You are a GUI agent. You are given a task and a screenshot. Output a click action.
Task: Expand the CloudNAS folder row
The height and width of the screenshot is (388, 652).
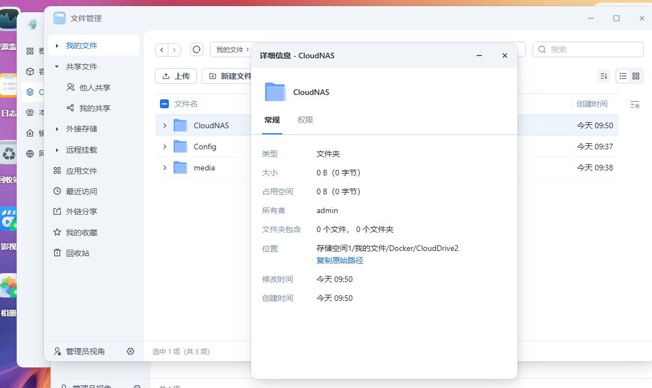[164, 125]
